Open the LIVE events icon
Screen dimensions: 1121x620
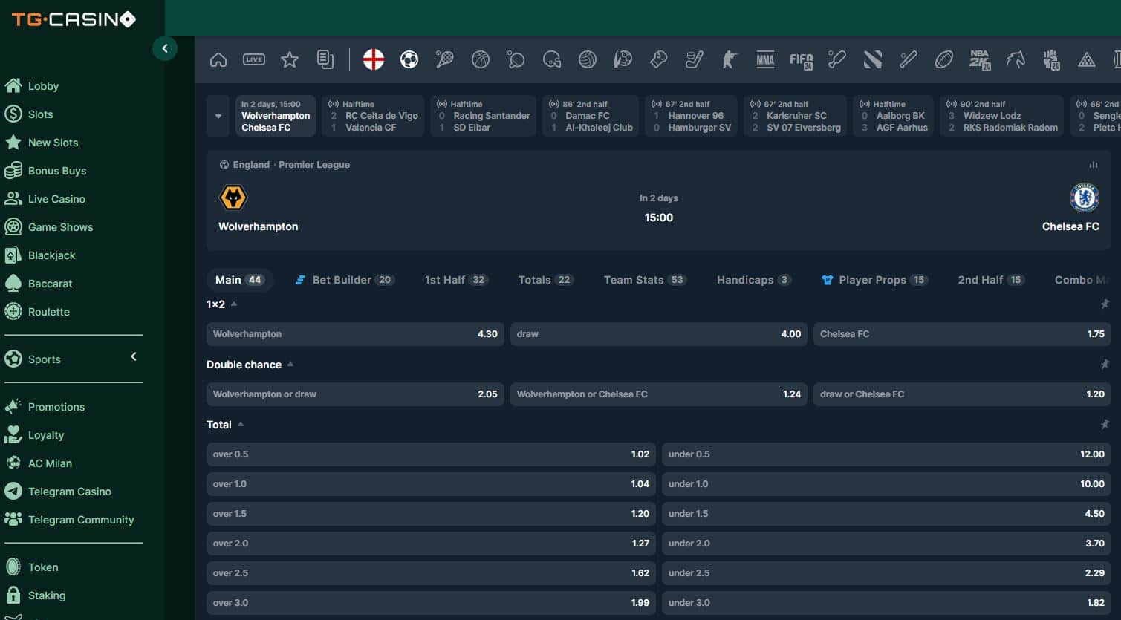[254, 59]
